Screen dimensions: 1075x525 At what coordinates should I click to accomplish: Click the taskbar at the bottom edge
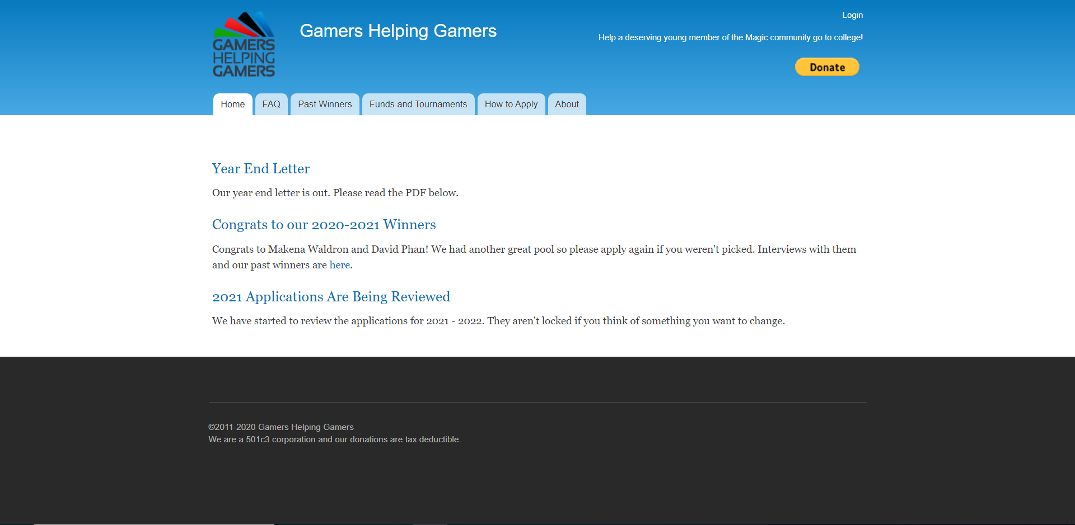click(537, 523)
